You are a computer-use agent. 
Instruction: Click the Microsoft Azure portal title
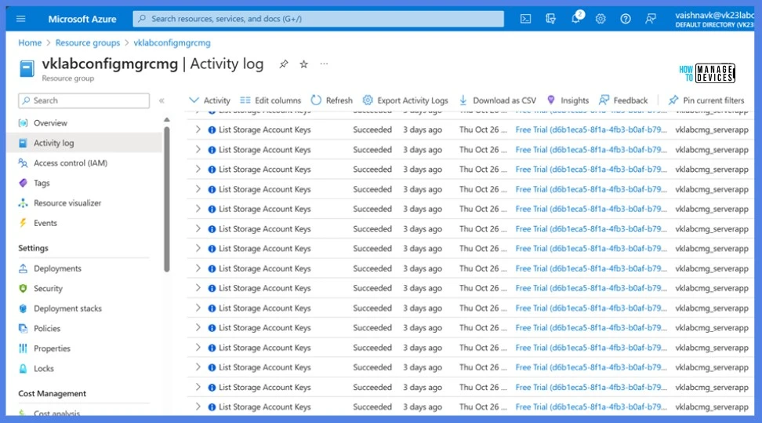82,19
